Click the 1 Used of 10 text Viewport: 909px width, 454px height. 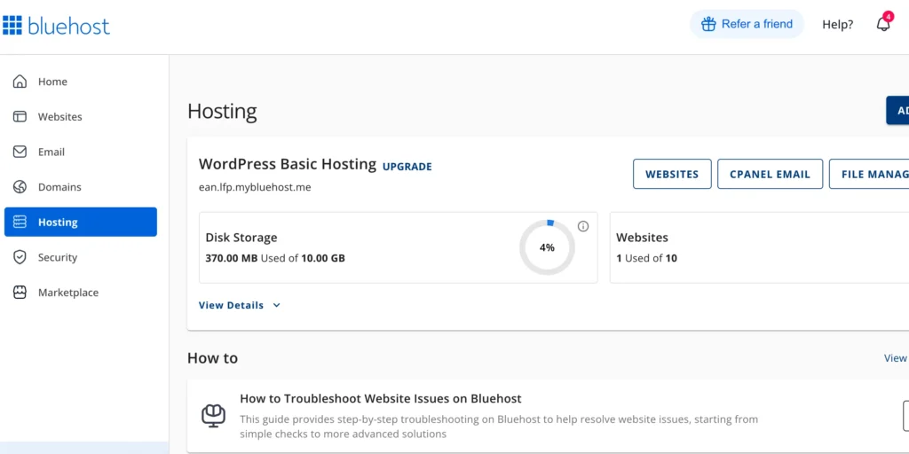click(x=646, y=258)
